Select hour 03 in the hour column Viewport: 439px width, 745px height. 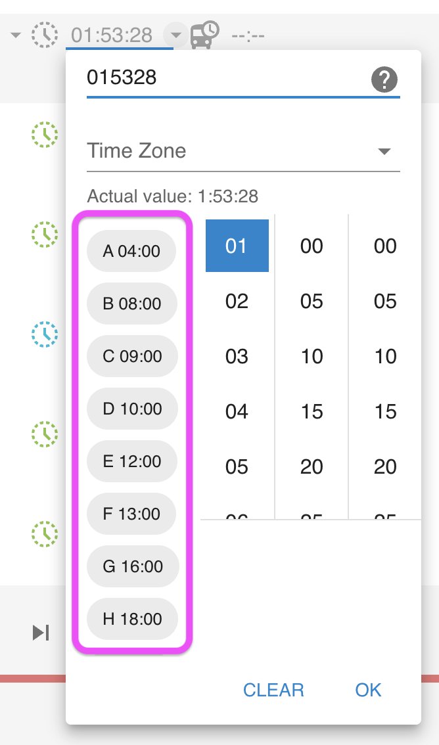pyautogui.click(x=237, y=357)
